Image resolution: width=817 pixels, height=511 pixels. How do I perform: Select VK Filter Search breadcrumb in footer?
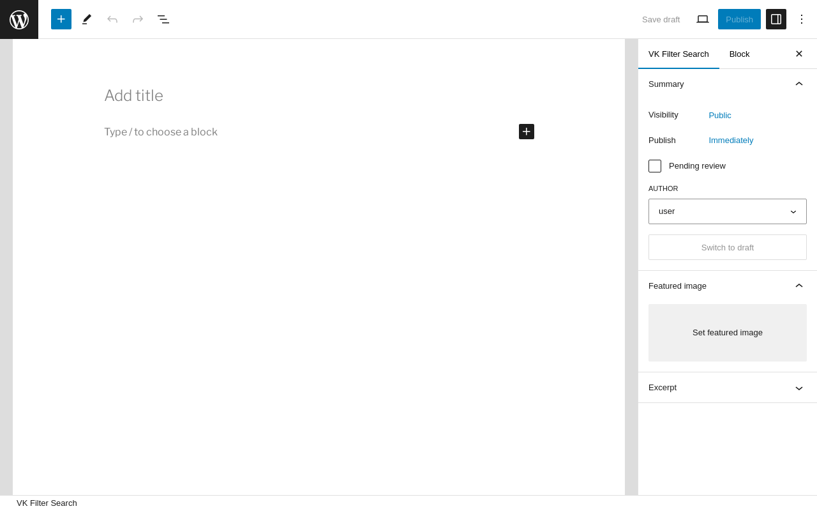pyautogui.click(x=47, y=503)
